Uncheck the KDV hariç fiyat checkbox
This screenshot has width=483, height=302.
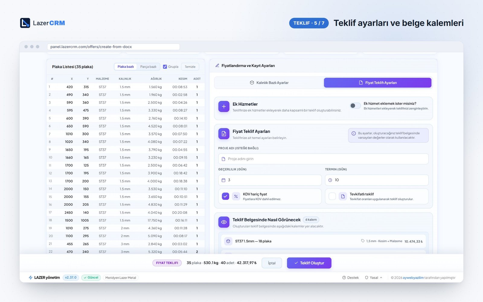(x=226, y=196)
